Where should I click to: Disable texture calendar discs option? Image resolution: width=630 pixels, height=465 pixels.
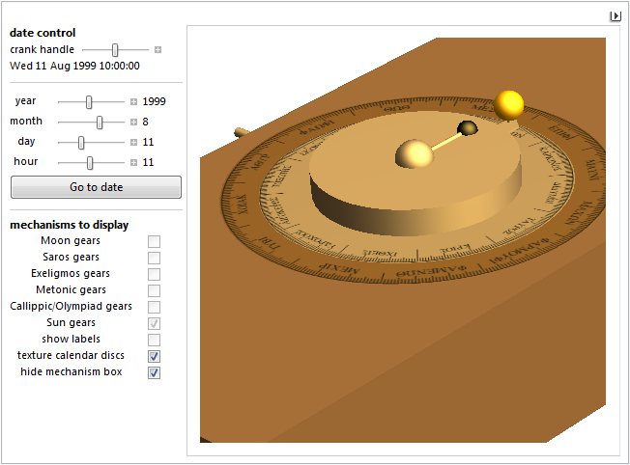coord(154,356)
